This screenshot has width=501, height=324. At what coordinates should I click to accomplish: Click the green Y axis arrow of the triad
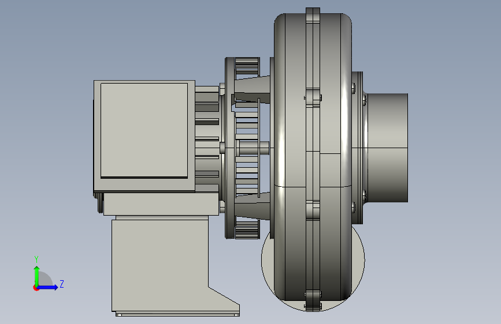[37, 276]
